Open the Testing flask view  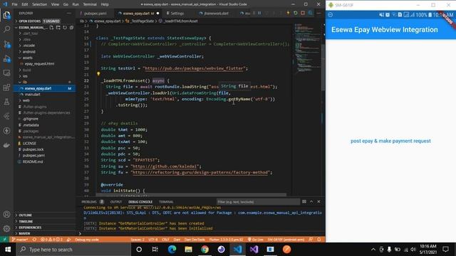pos(6,102)
